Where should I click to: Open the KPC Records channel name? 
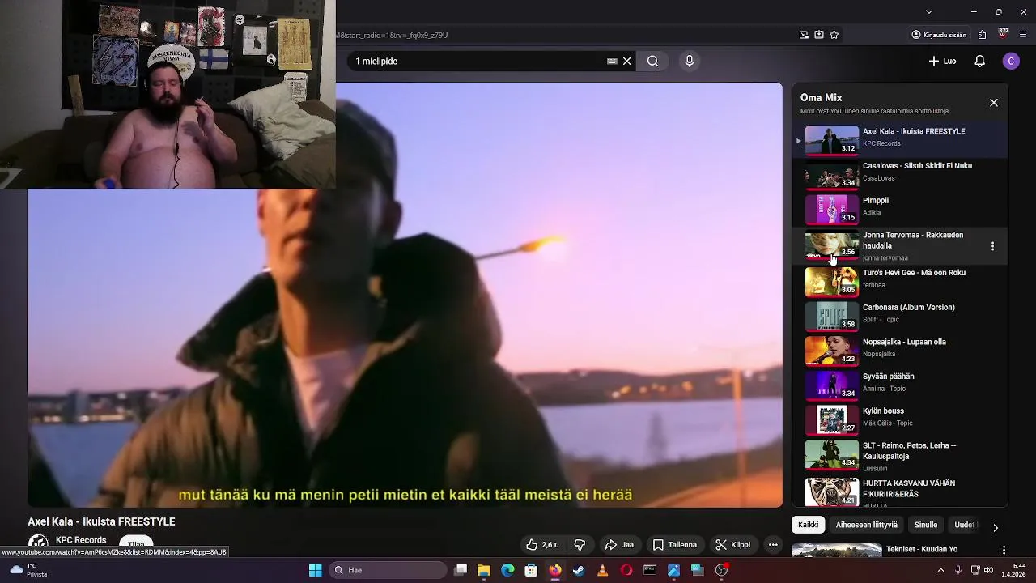pyautogui.click(x=81, y=540)
